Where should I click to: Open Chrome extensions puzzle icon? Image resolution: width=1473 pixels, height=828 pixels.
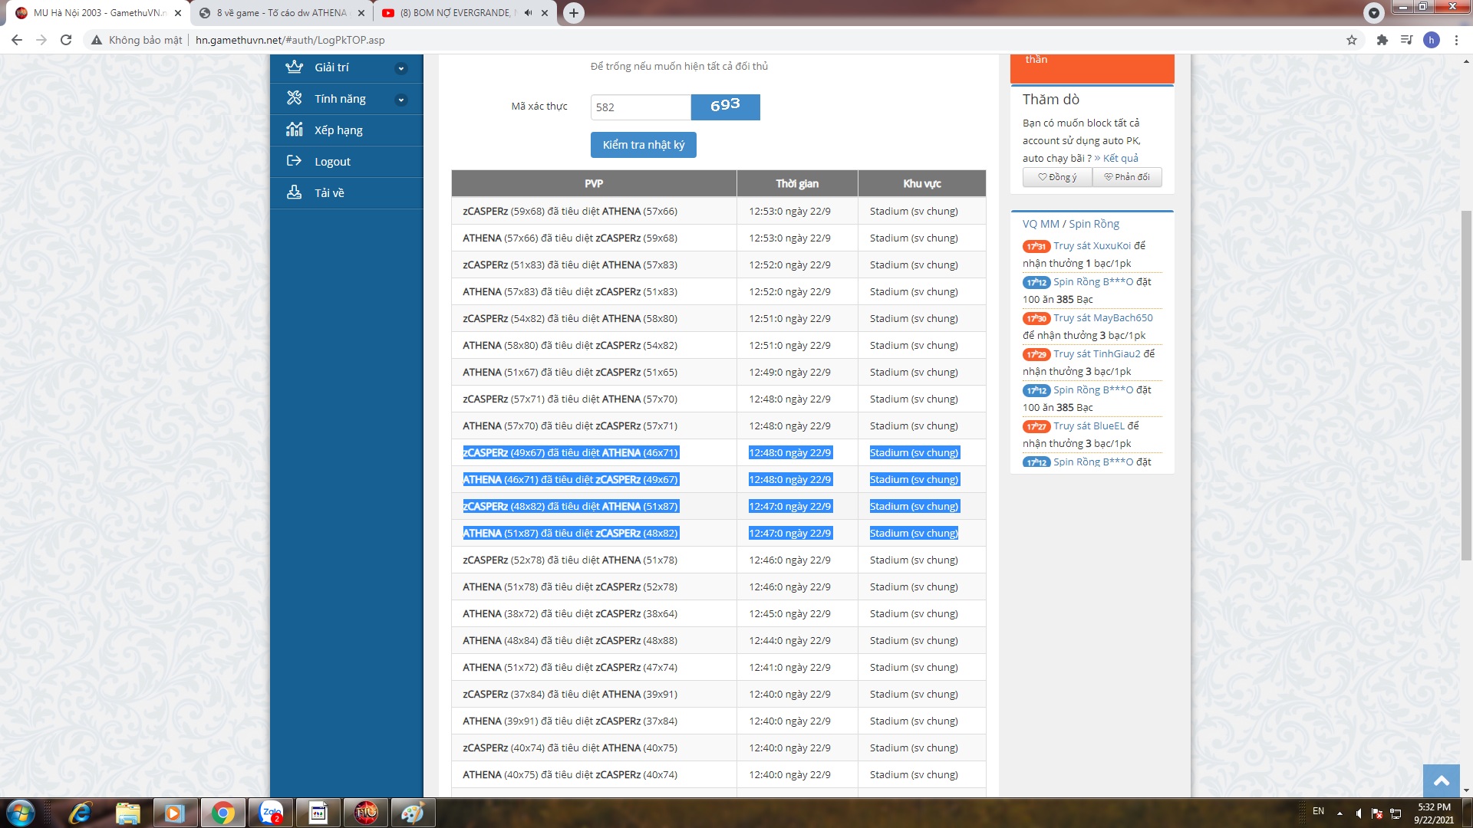point(1382,40)
